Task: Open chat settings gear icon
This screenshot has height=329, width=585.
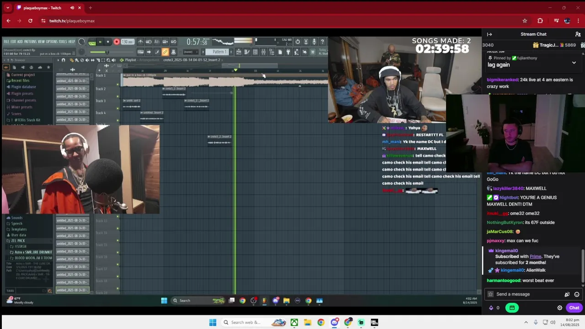Action: pos(560,308)
